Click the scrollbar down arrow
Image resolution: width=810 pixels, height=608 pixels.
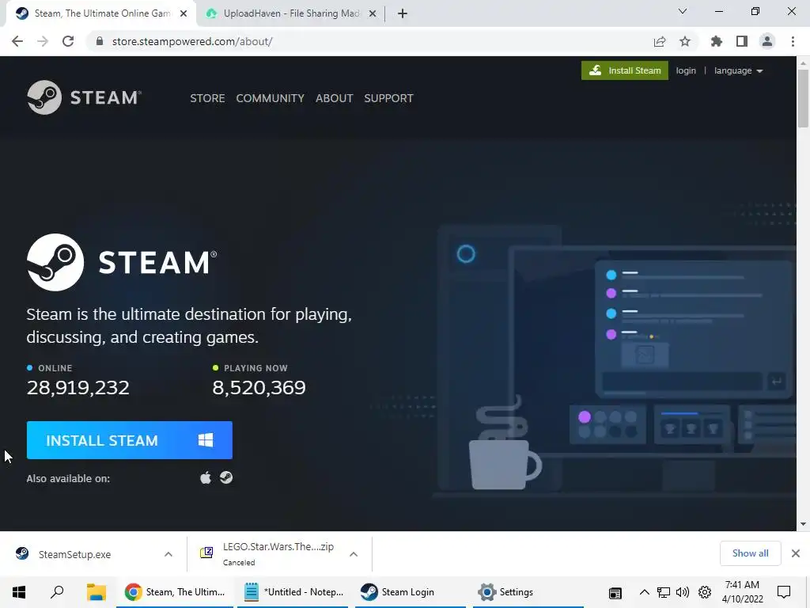coord(803,524)
